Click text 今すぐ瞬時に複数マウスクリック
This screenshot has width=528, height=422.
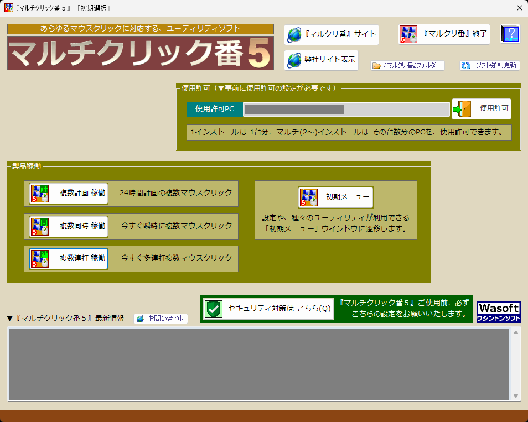click(x=177, y=226)
